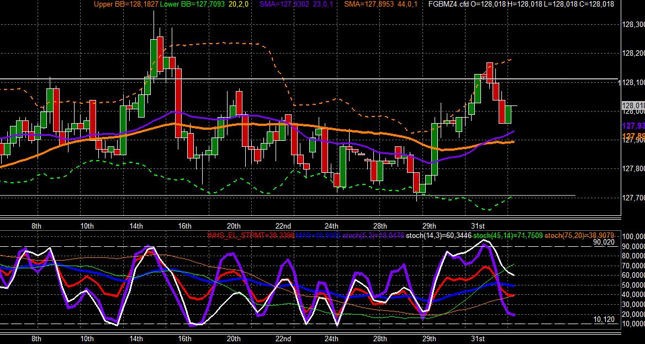Click the Bollinger parameters '20,2,0' text
645x344 pixels.
(238, 4)
